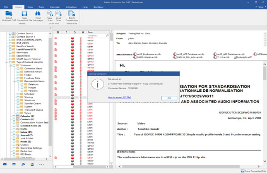Collapse Recoverable Items node
267x174 pixels.
[14, 81]
